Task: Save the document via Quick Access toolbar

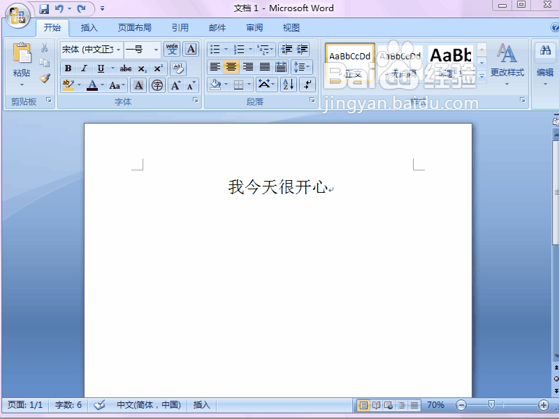Action: [45, 8]
